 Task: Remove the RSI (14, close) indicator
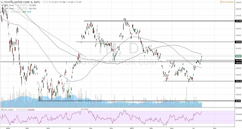(x=25, y=110)
